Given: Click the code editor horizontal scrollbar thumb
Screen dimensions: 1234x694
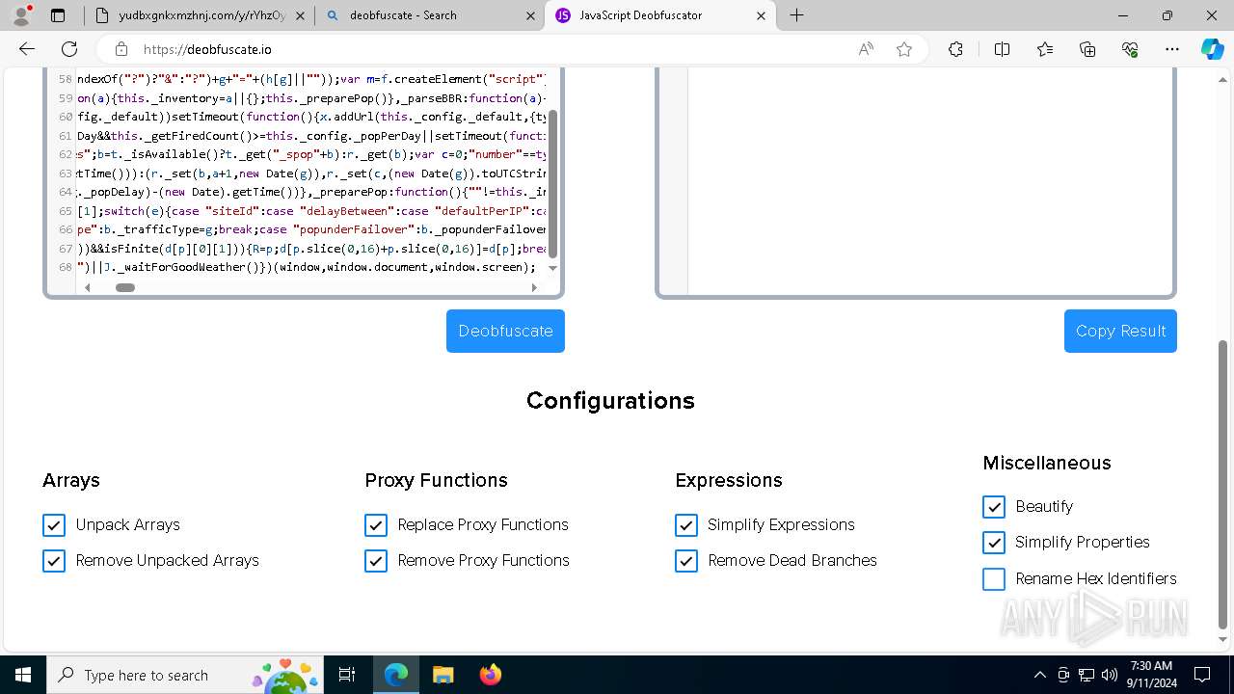Looking at the screenshot, I should point(125,287).
